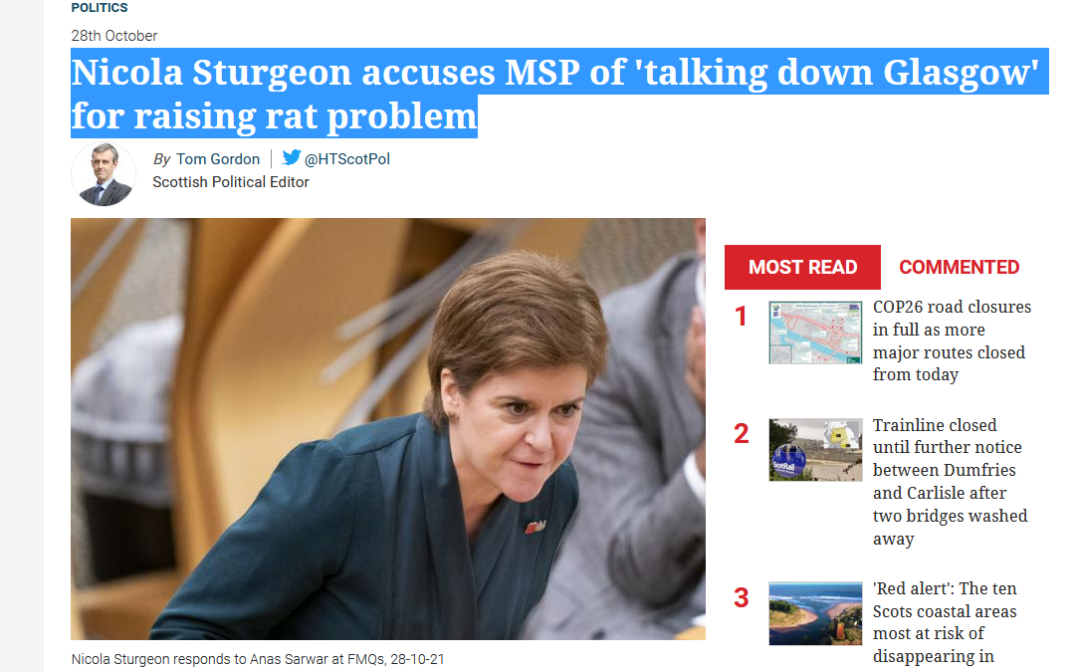This screenshot has height=672, width=1078.
Task: Click the photo caption about FMQs
Action: point(258,659)
